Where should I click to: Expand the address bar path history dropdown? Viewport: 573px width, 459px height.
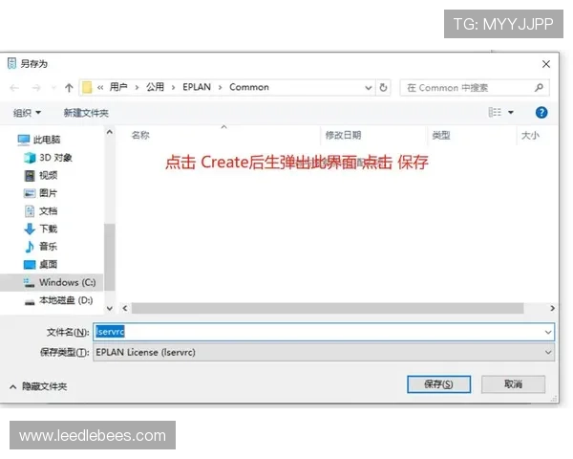[x=369, y=87]
